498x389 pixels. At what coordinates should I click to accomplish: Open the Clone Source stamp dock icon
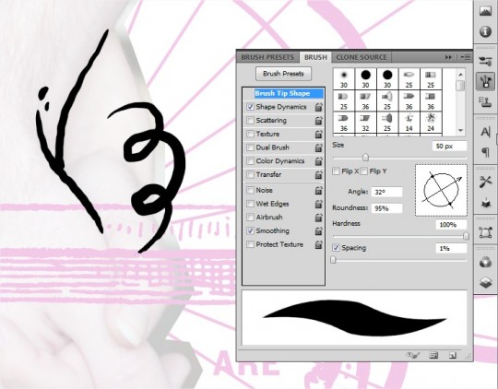[x=485, y=101]
